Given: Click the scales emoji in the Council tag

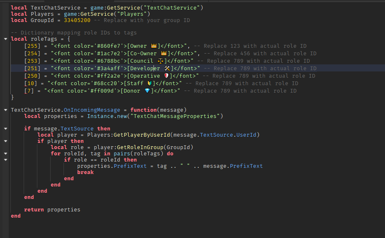Looking at the screenshot, I should (160, 61).
